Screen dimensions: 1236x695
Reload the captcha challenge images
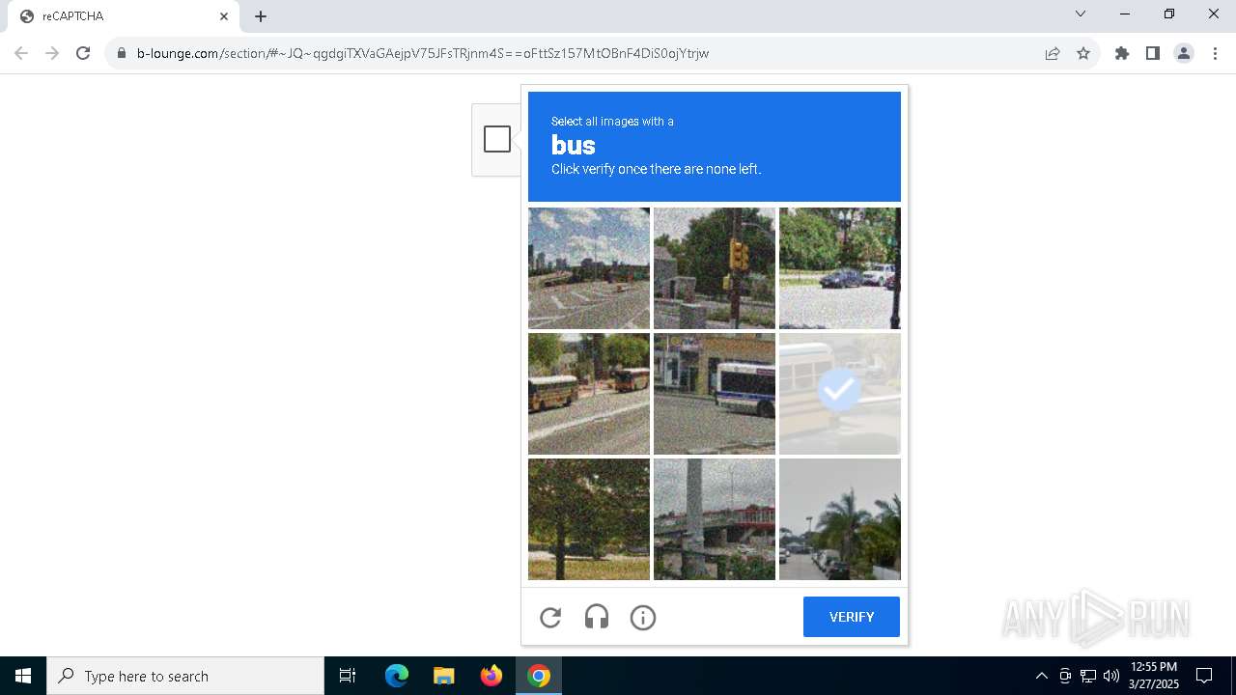[x=550, y=618]
